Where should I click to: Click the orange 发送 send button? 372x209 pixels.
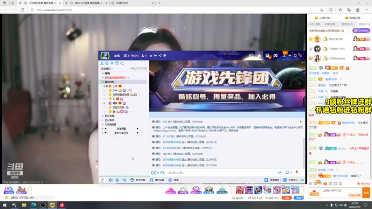coord(366,193)
